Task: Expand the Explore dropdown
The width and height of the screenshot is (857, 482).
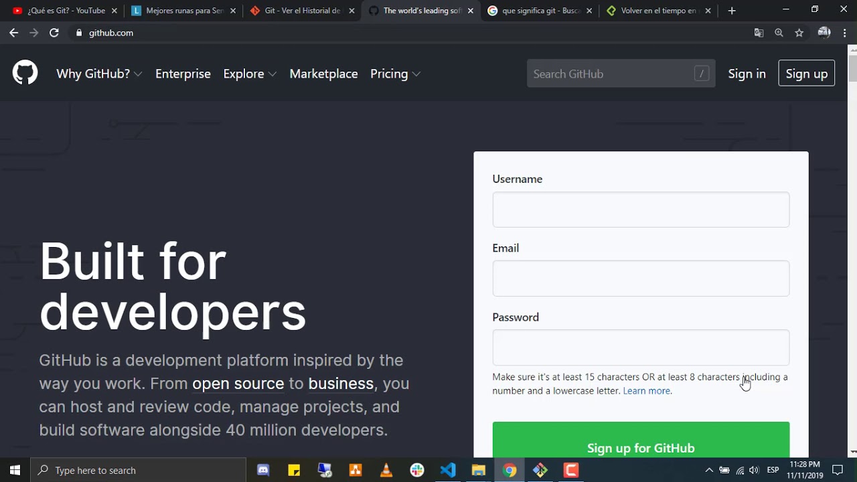Action: [250, 74]
